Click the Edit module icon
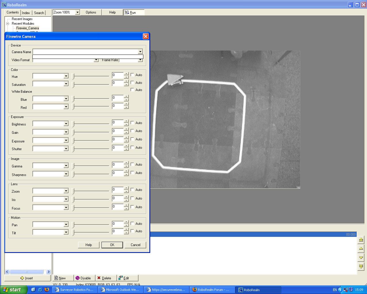 [x=120, y=278]
